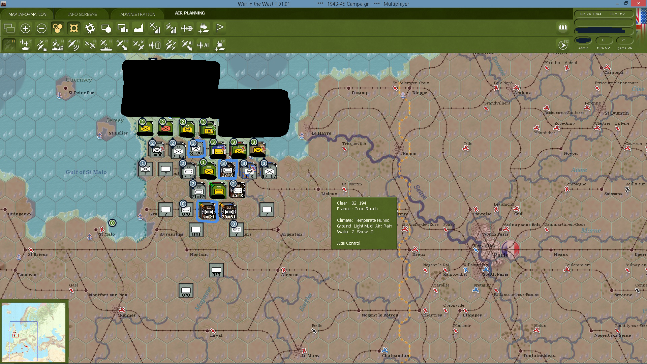Zoom out with the minus circle icon
This screenshot has height=364, width=647.
tap(41, 28)
